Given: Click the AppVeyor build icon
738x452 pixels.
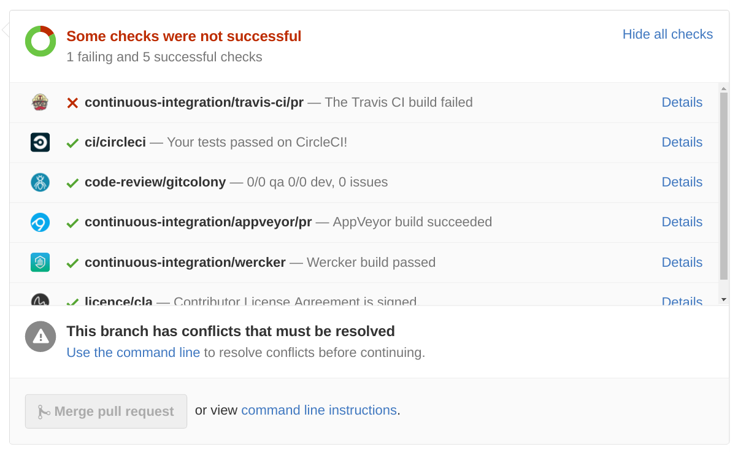Looking at the screenshot, I should pyautogui.click(x=40, y=222).
